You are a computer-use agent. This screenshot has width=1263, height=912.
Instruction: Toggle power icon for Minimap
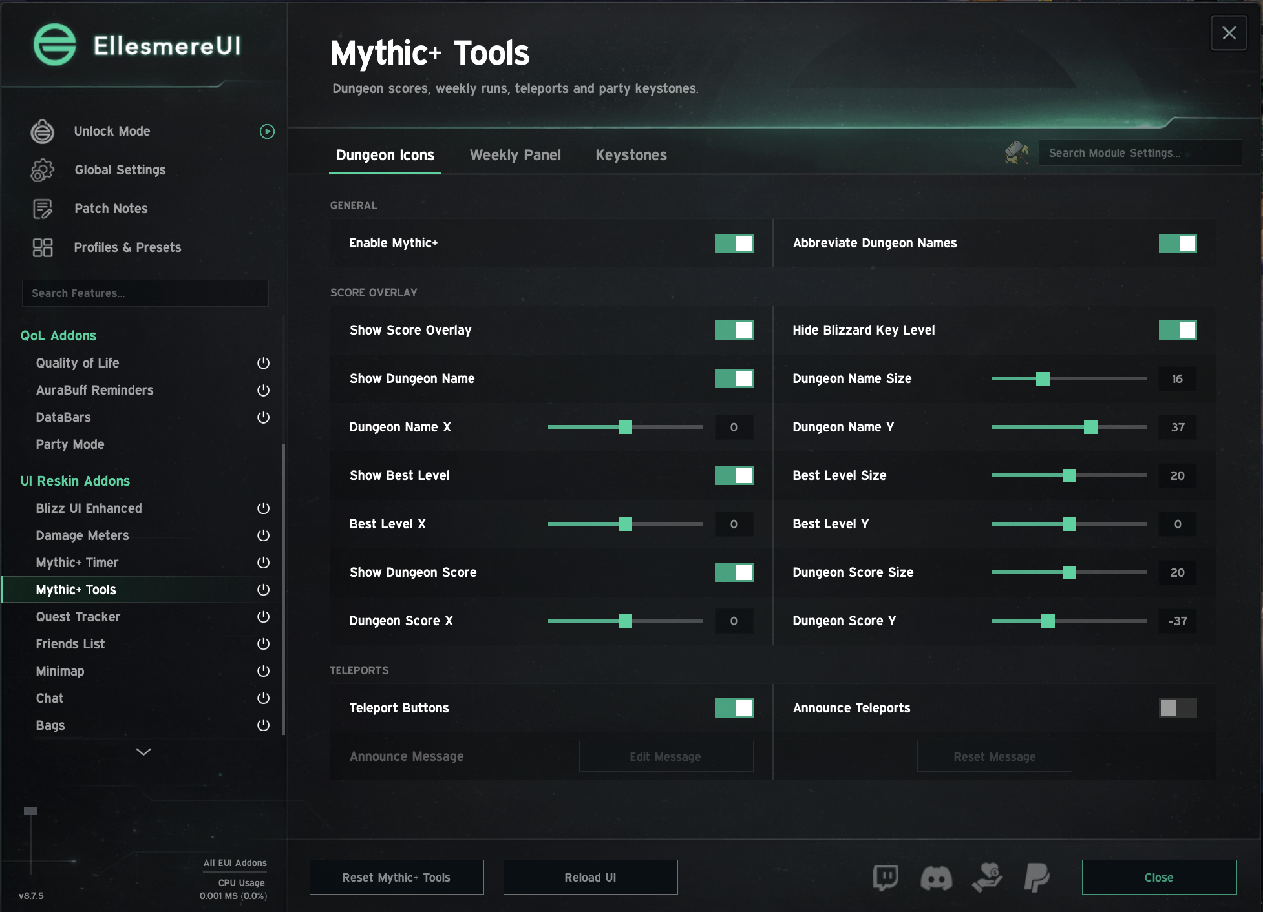coord(263,671)
